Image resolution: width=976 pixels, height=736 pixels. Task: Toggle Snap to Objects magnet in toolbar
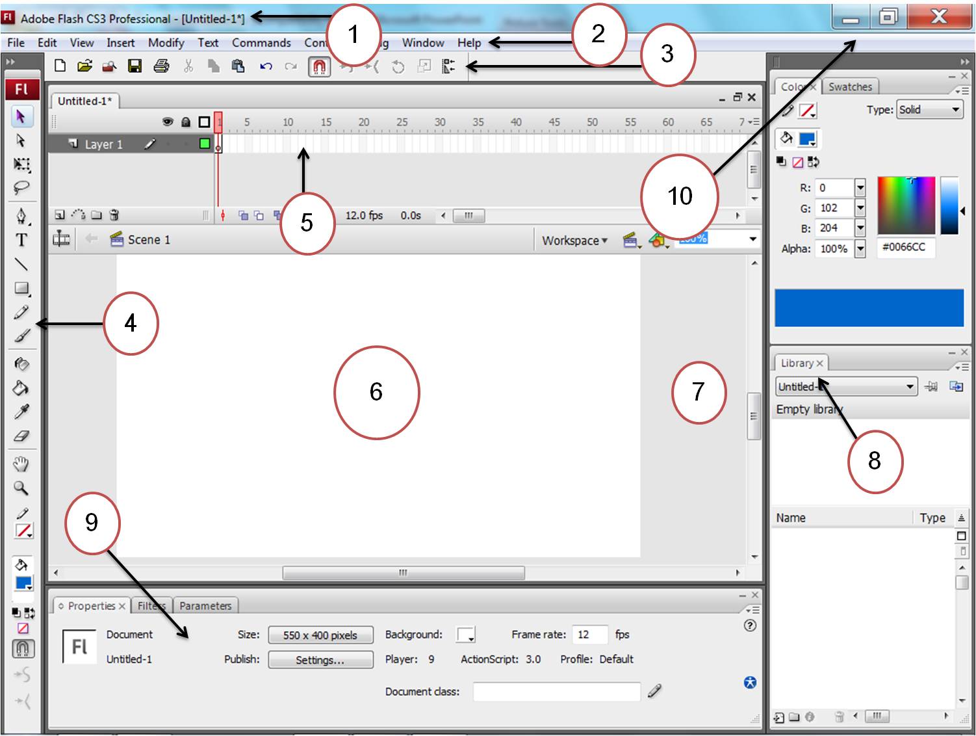[x=320, y=66]
